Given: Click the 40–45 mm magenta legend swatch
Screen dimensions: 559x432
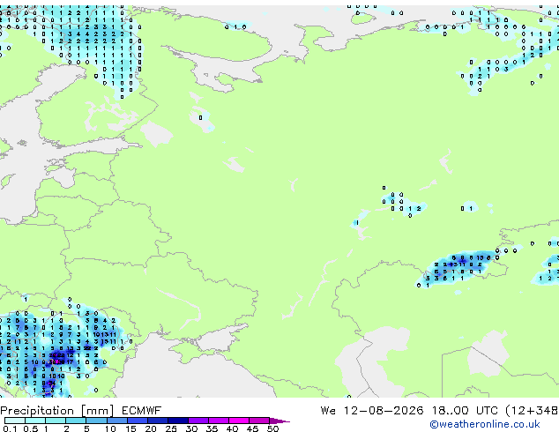Looking at the screenshot, I should coord(239,421).
